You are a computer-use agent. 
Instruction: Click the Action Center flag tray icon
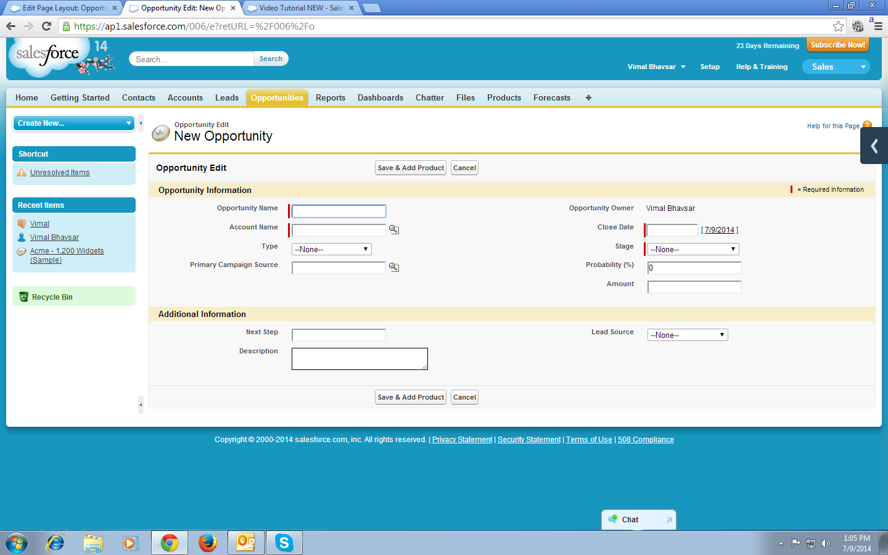tap(795, 543)
